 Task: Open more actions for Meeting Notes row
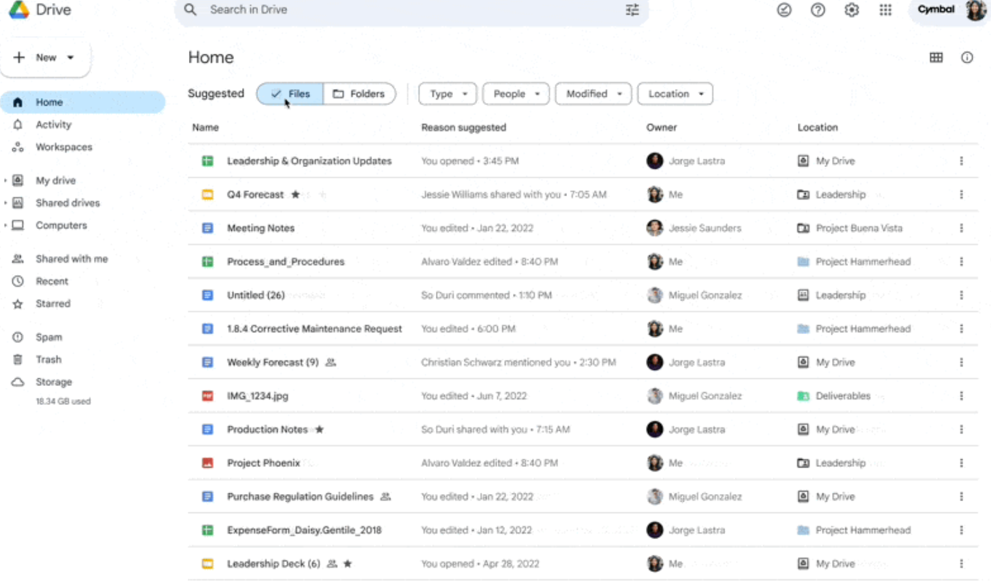click(961, 228)
